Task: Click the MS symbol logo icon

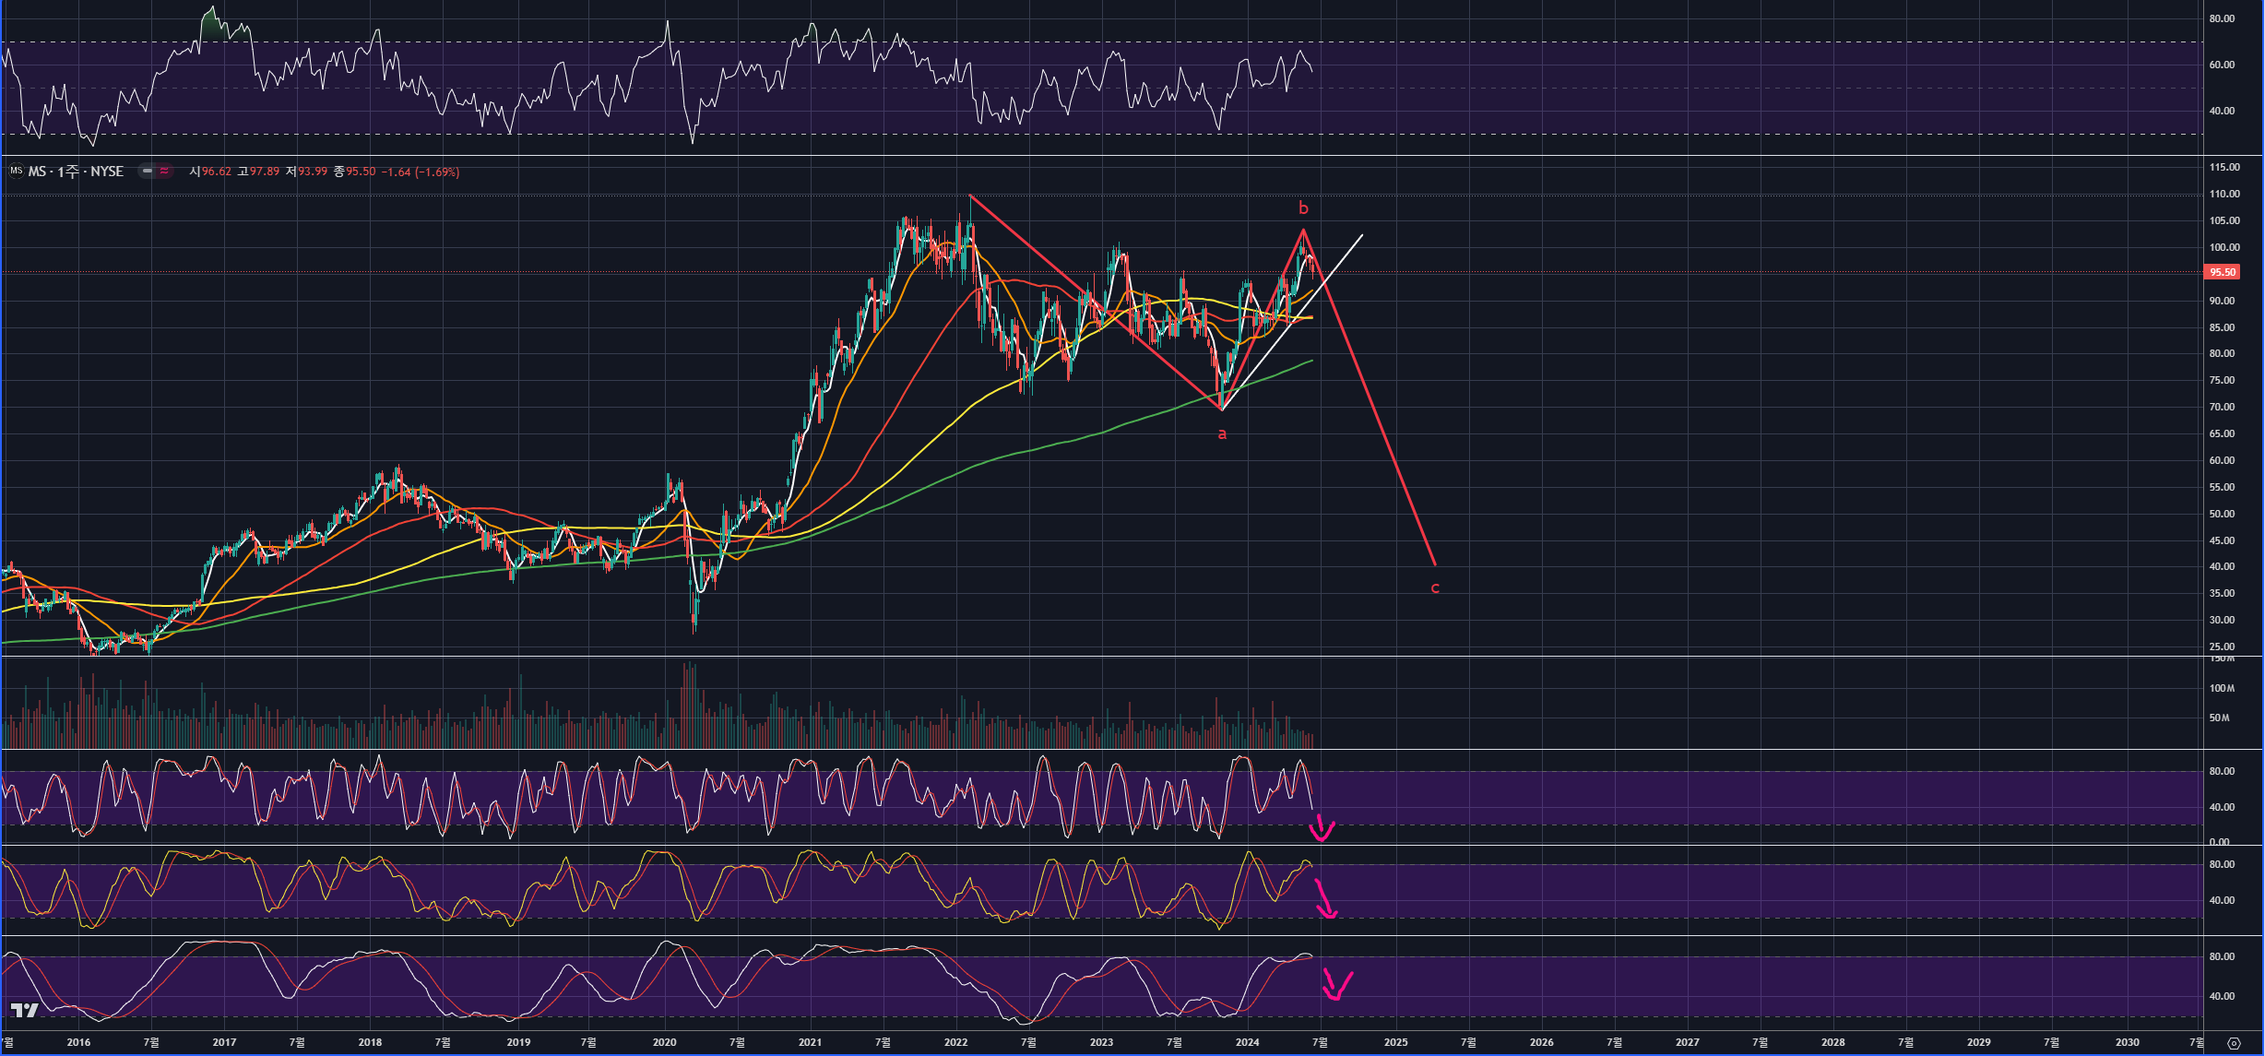Action: tap(16, 172)
